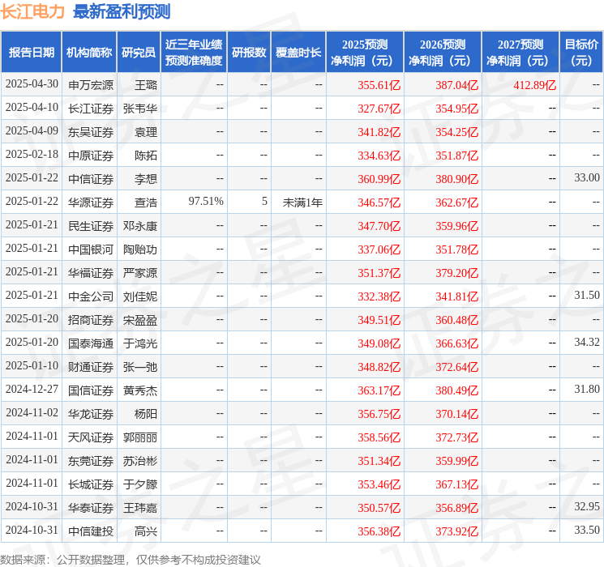Click institution name 招商证券

91,320
